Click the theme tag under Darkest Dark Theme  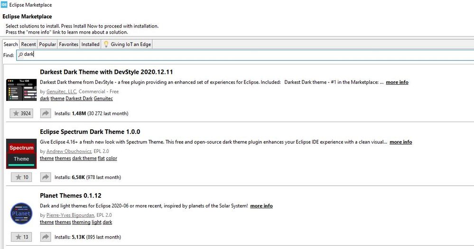point(57,98)
